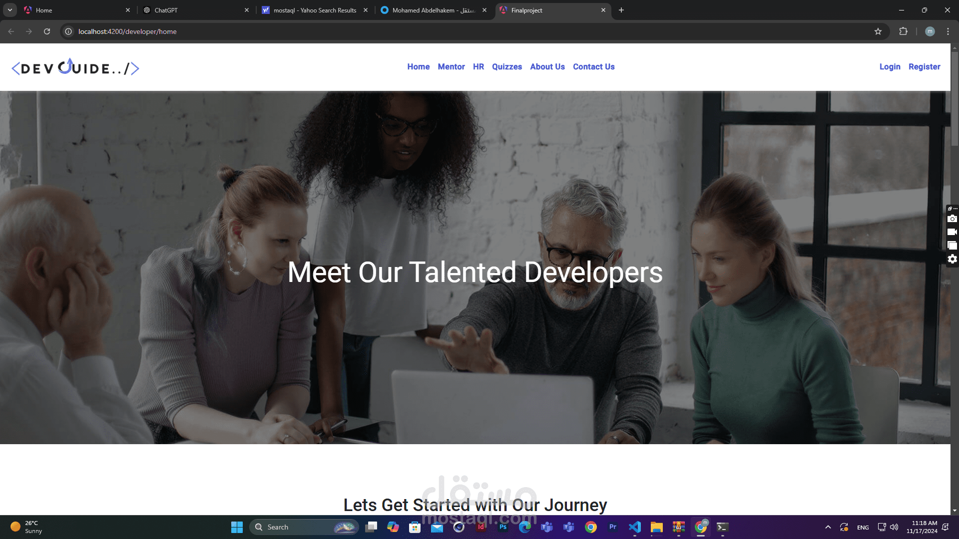The height and width of the screenshot is (539, 959).
Task: Click the camera screenshot icon on sidebar
Action: (x=953, y=219)
